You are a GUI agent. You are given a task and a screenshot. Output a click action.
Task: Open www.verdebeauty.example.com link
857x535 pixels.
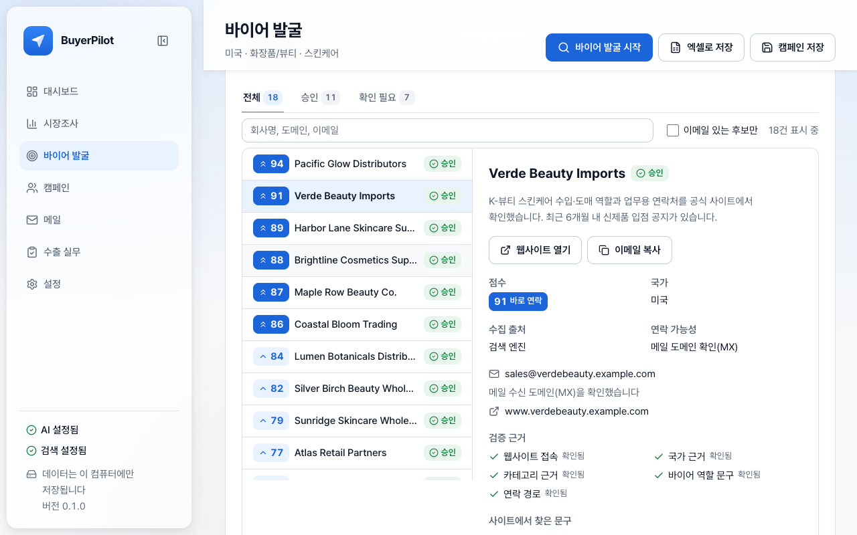point(576,411)
